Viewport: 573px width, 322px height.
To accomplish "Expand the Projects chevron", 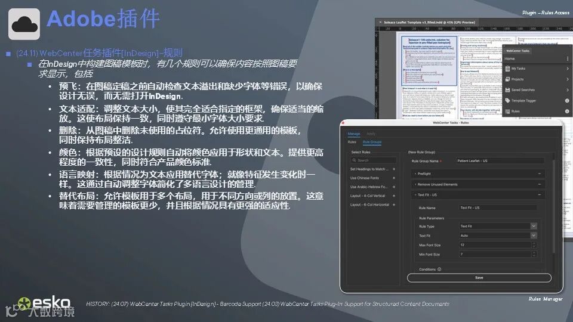I will click(x=568, y=79).
